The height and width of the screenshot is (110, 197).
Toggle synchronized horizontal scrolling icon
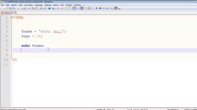pyautogui.click(x=70, y=8)
